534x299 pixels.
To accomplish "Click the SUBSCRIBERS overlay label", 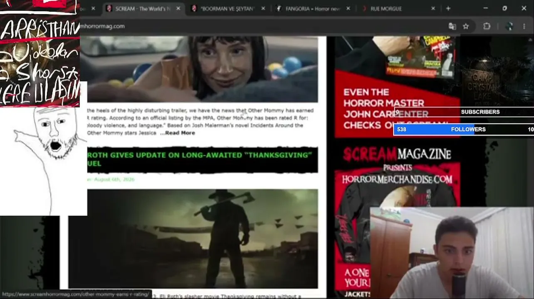I will [x=480, y=112].
